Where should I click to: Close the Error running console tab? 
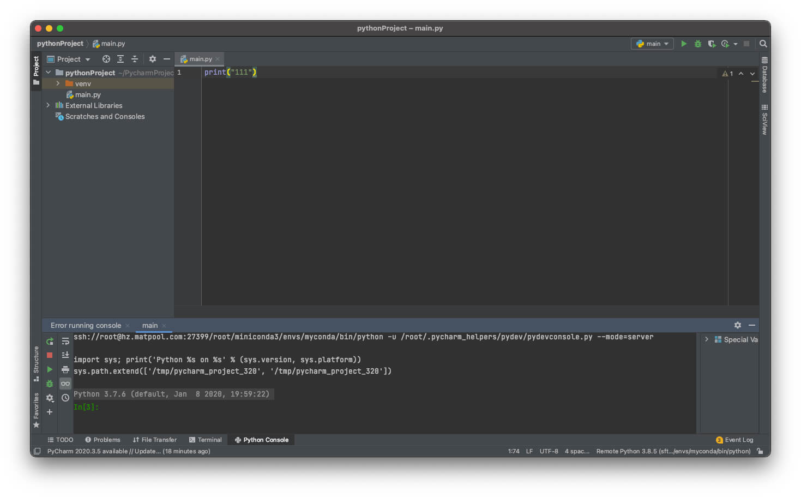point(128,326)
